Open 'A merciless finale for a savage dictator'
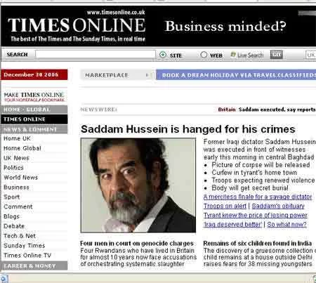 tap(258, 197)
